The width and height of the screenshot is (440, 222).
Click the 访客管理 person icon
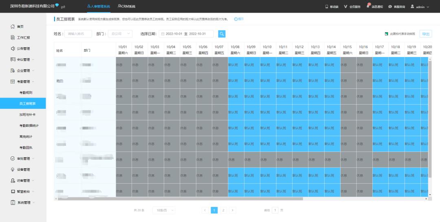click(x=12, y=180)
